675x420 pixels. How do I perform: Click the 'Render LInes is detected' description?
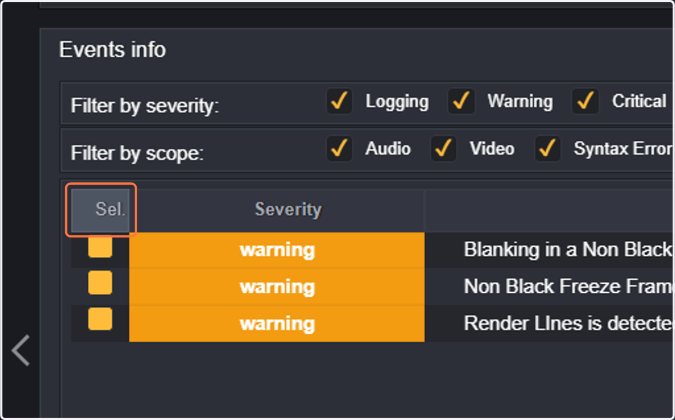click(x=568, y=323)
